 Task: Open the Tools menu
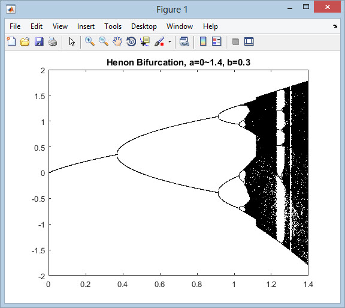[x=113, y=26]
